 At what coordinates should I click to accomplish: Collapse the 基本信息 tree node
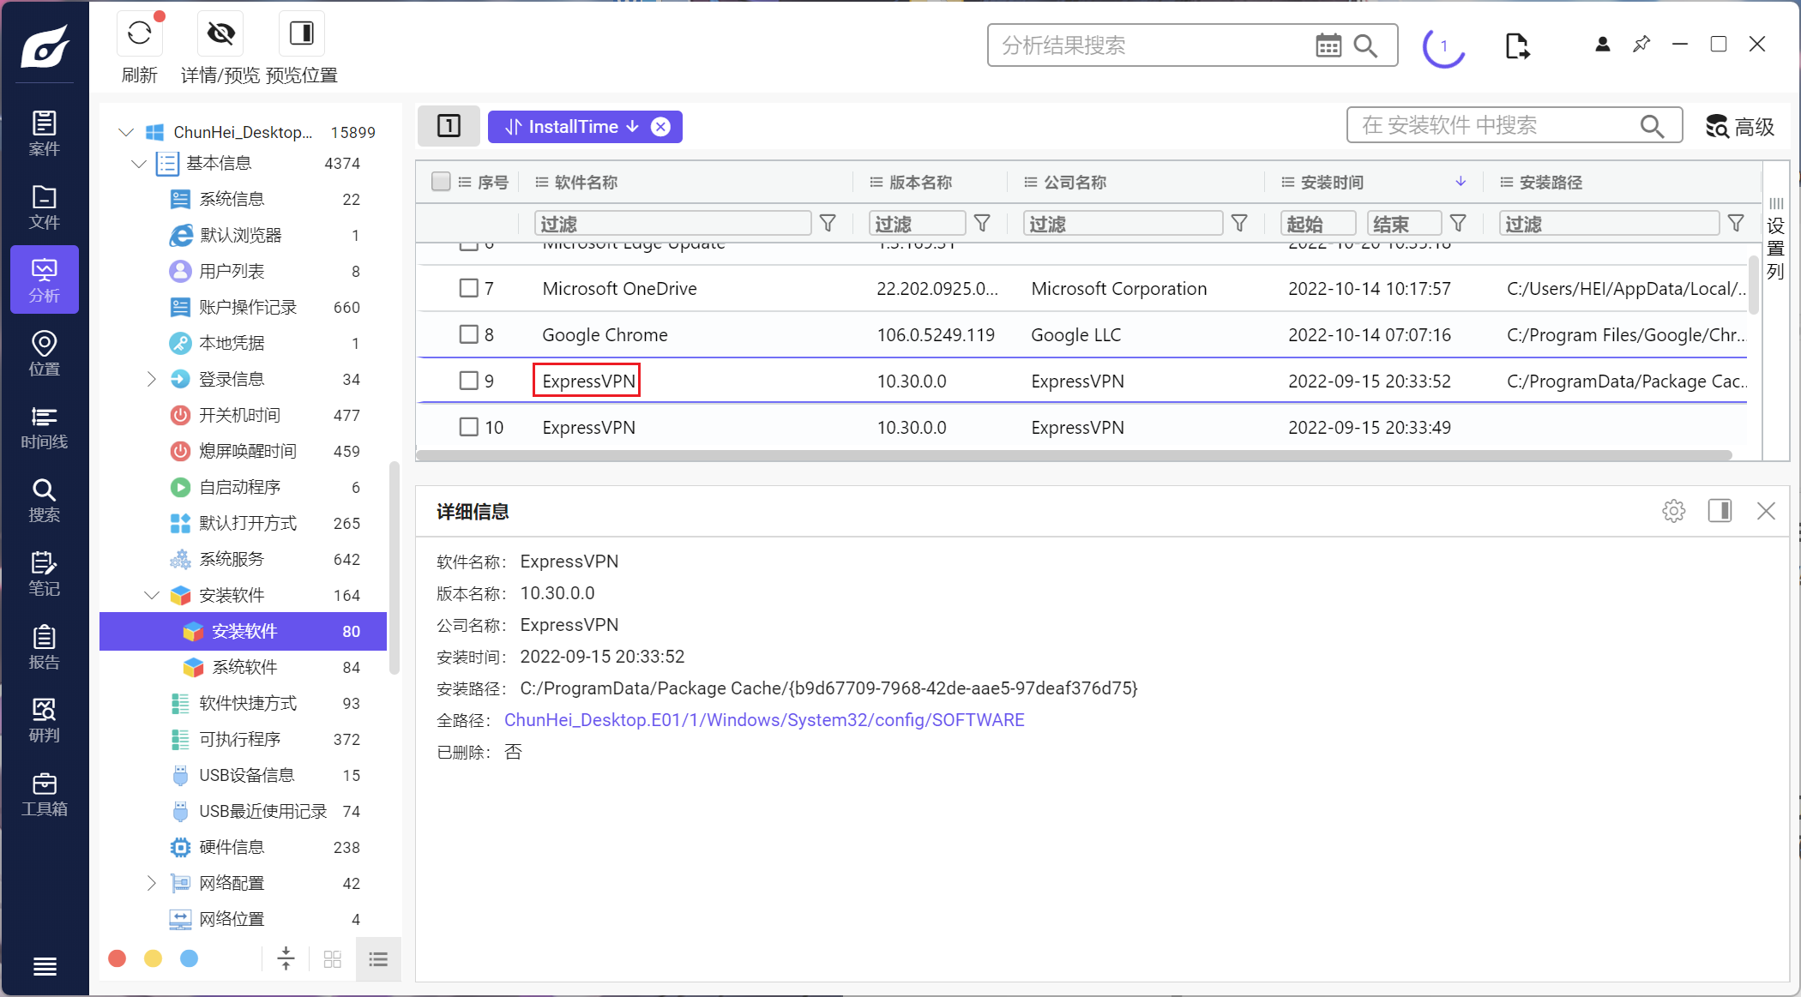tap(139, 163)
